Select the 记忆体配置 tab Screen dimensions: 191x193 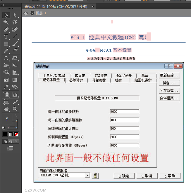click(51, 80)
